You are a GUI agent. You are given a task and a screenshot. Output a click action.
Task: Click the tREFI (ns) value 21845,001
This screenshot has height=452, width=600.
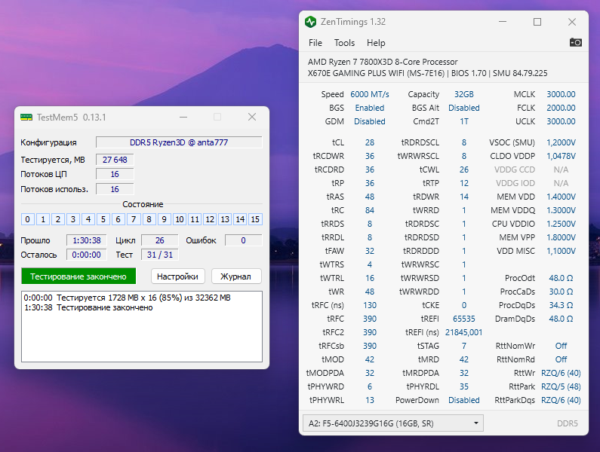[x=464, y=332]
